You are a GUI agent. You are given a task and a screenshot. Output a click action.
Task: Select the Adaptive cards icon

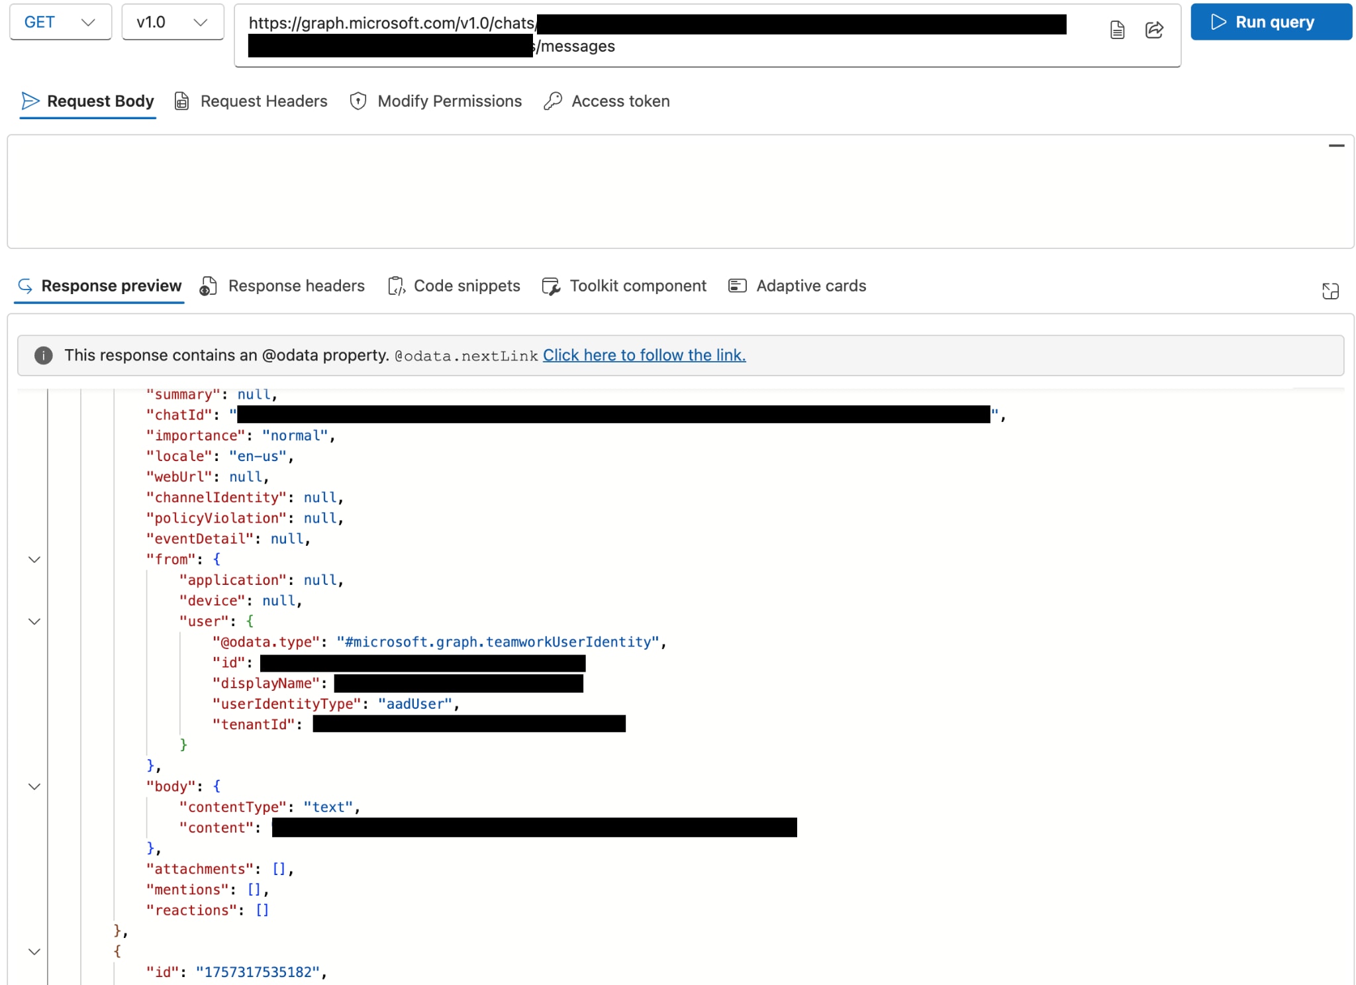(x=738, y=285)
